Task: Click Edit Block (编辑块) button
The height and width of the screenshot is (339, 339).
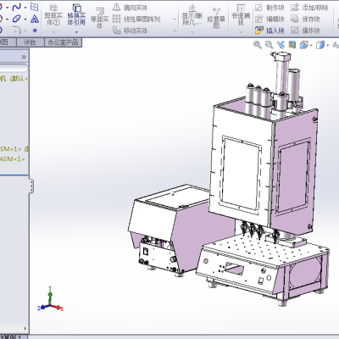Action: (270, 19)
